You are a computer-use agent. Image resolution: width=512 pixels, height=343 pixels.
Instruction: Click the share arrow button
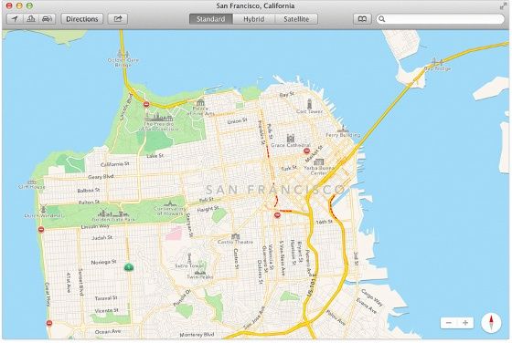click(118, 19)
